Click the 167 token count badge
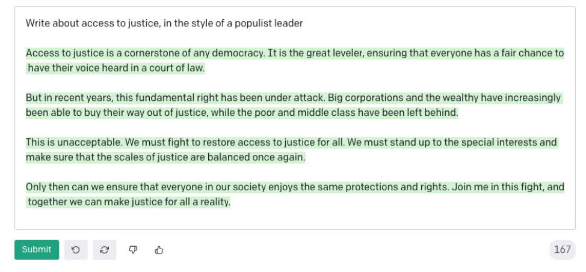 click(562, 250)
